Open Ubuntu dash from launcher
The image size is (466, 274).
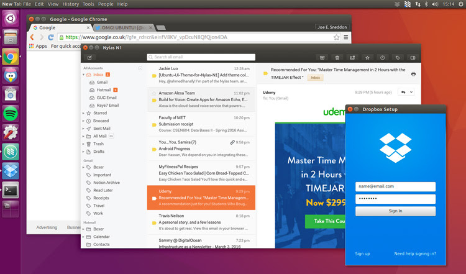pyautogui.click(x=11, y=19)
